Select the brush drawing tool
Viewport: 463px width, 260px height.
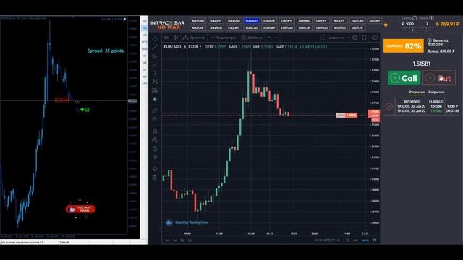[x=155, y=64]
